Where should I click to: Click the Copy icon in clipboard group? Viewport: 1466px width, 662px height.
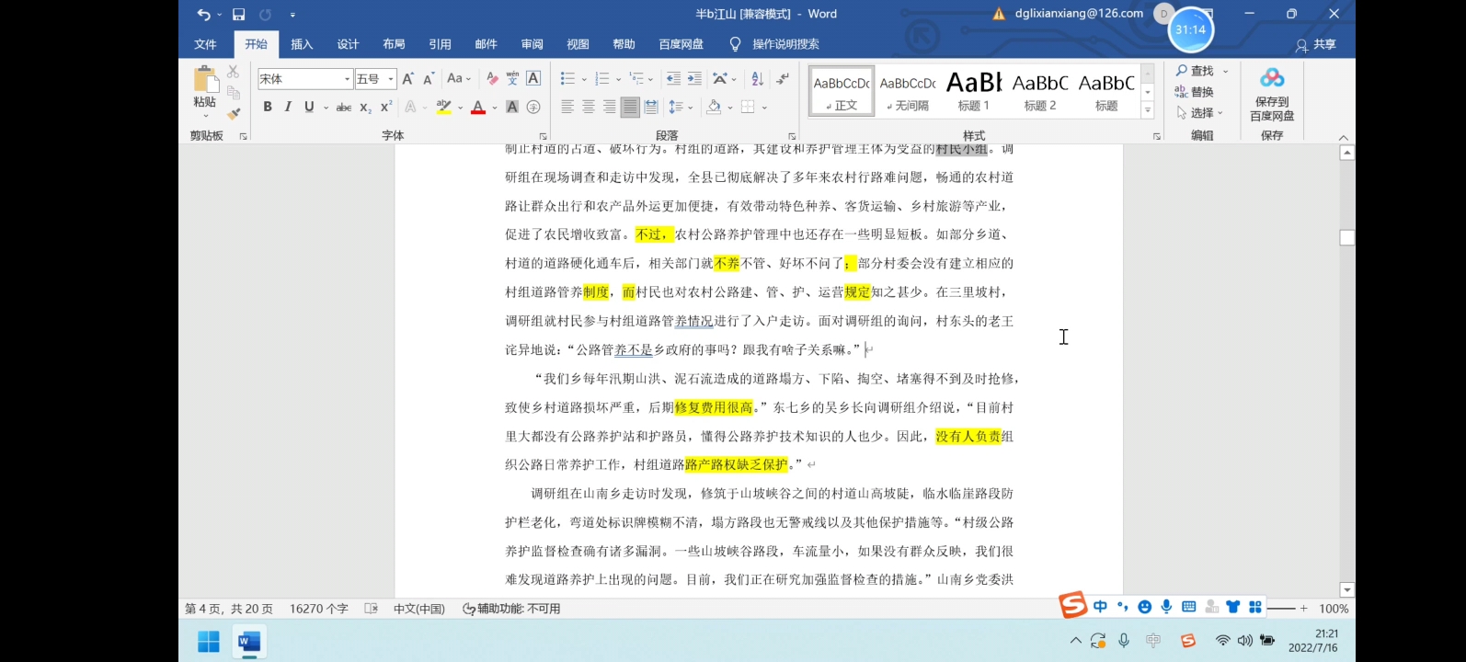coord(234,93)
